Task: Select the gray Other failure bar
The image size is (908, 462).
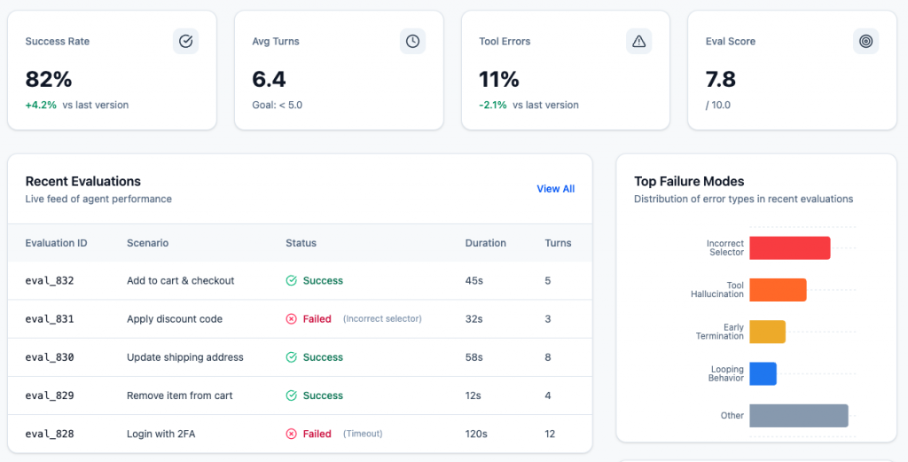Action: pos(798,416)
